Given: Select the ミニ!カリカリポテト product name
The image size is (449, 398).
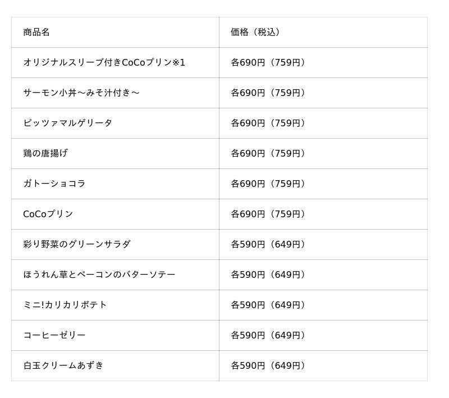Looking at the screenshot, I should click(65, 305).
